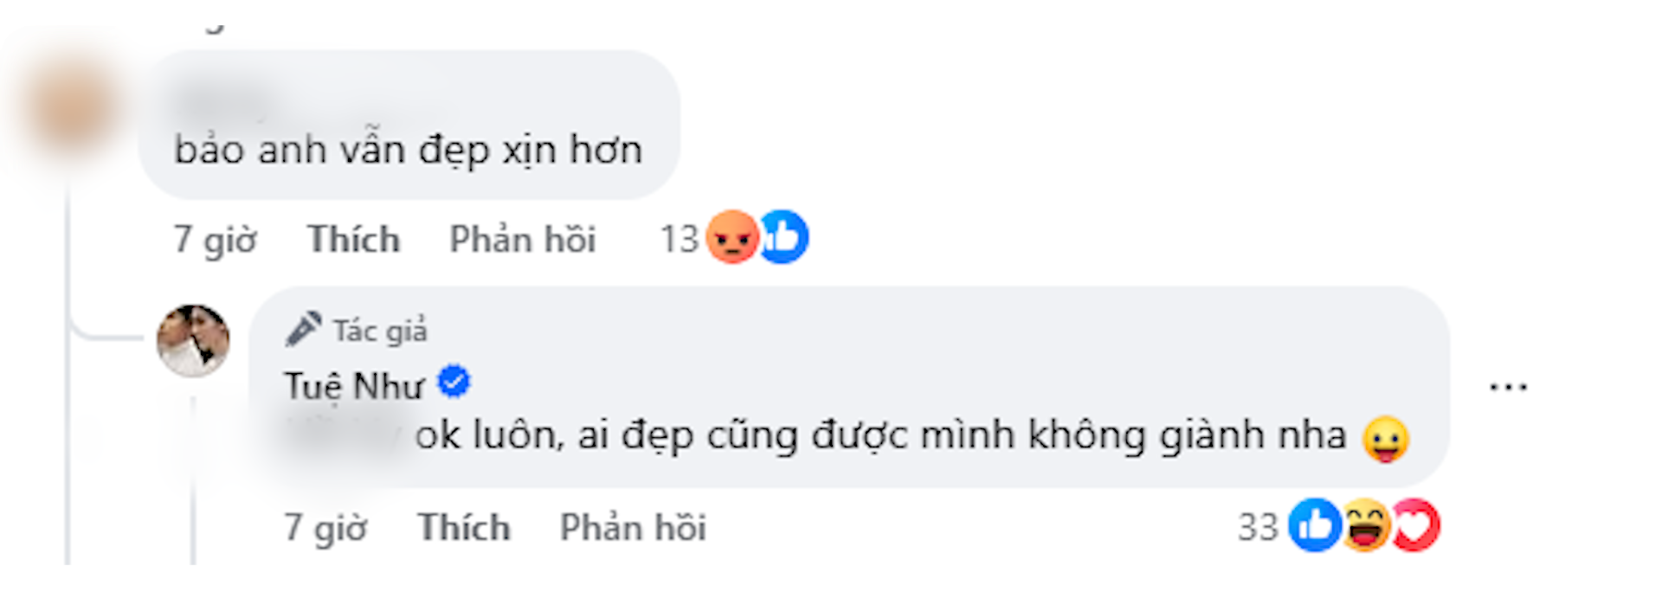Click Thích under the first comment
This screenshot has width=1662, height=592.
[x=353, y=239]
